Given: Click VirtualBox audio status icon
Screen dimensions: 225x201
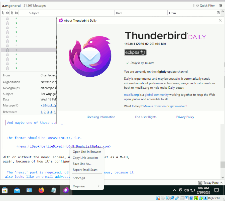Looking at the screenshot, I should click(x=167, y=198).
